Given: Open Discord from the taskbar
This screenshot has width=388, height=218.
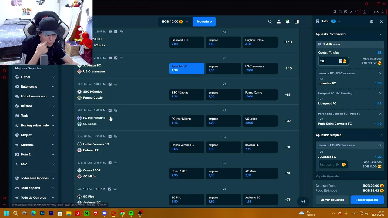Looking at the screenshot, I should pyautogui.click(x=104, y=213).
